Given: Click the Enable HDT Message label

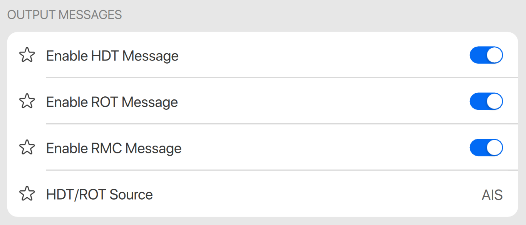Looking at the screenshot, I should click(x=112, y=56).
